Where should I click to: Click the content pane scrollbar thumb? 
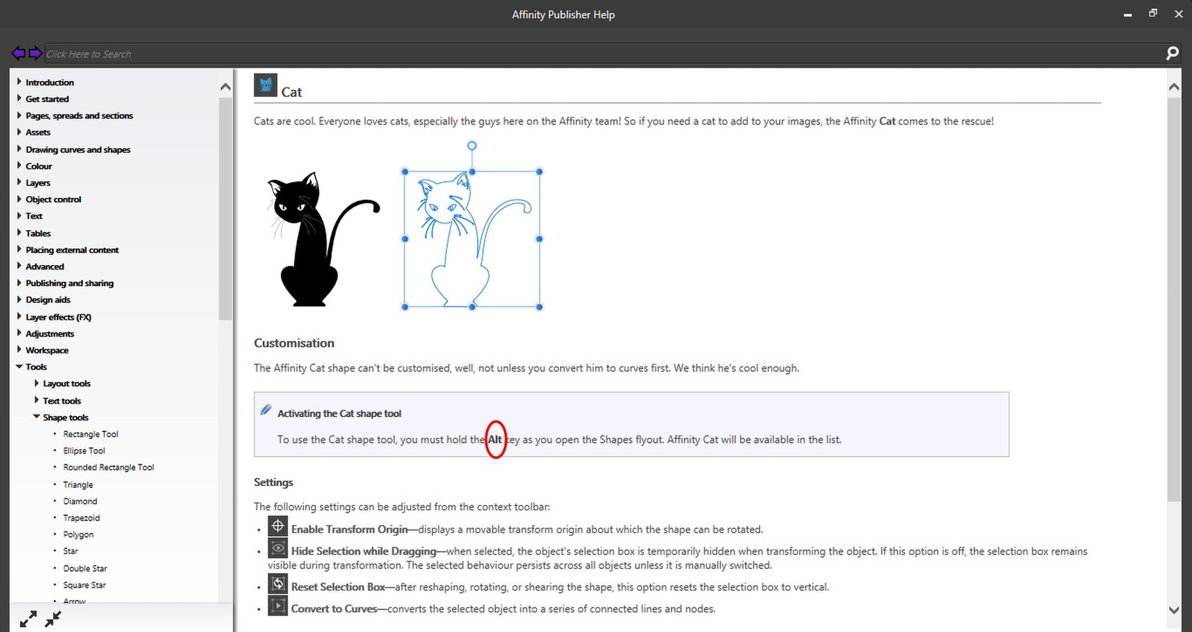click(1174, 299)
